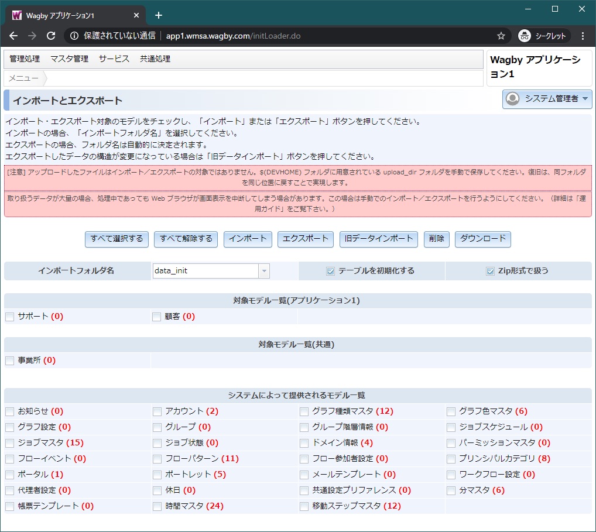Check the 事業所 model checkbox

[9, 361]
